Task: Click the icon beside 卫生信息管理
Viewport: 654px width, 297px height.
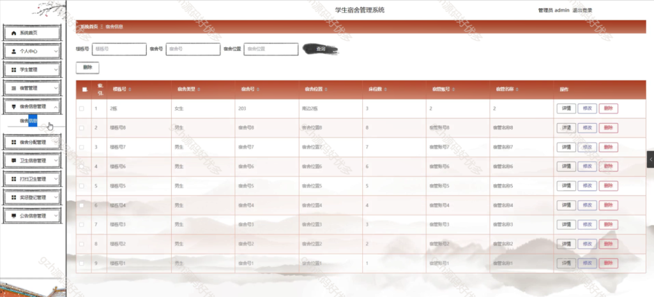Action: click(14, 161)
